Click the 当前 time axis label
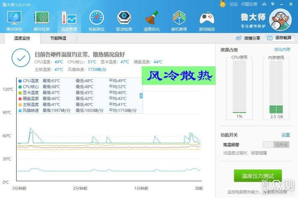Screen dimensions: 298x198 click(x=199, y=189)
